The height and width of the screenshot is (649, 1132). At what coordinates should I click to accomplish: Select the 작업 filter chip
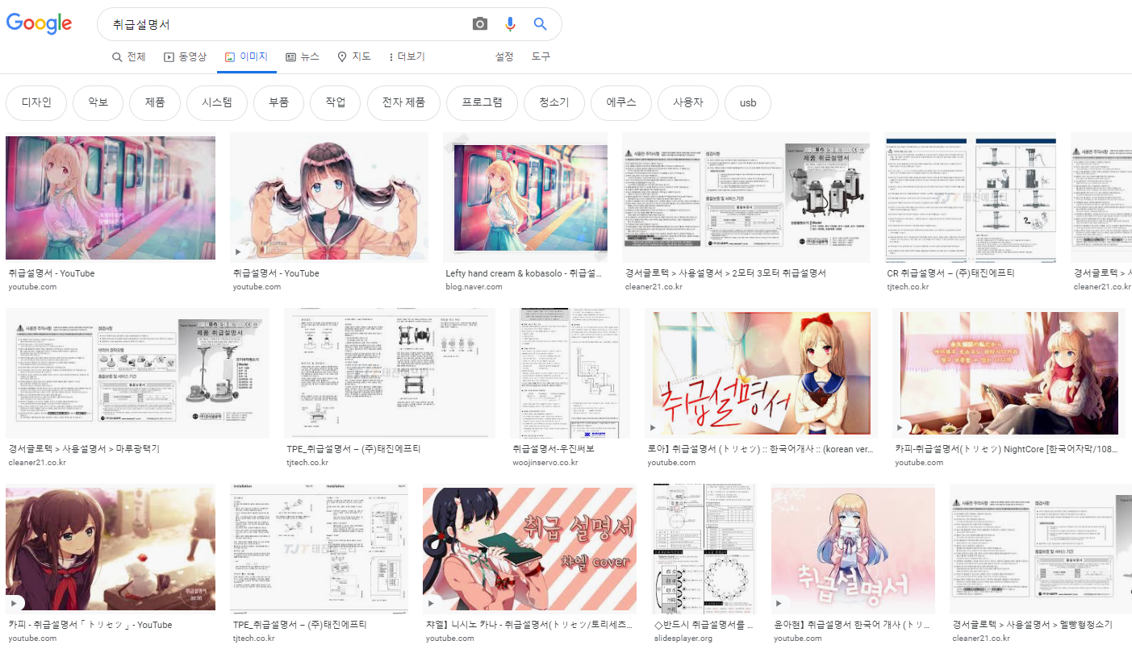point(336,102)
